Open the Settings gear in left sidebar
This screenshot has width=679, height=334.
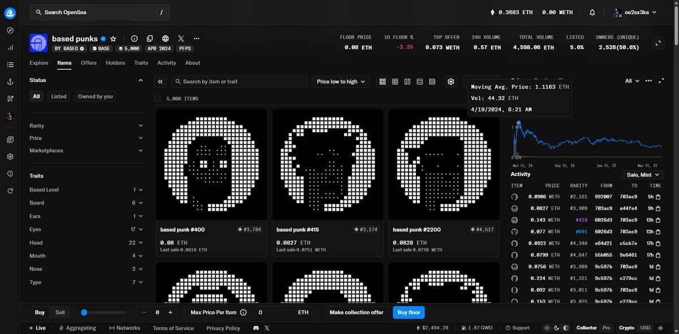point(10,157)
